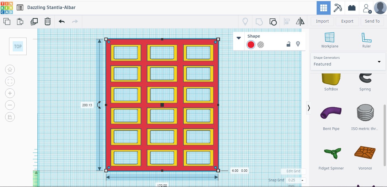Collapse the shapes side panel
The width and height of the screenshot is (387, 187).
[308, 108]
